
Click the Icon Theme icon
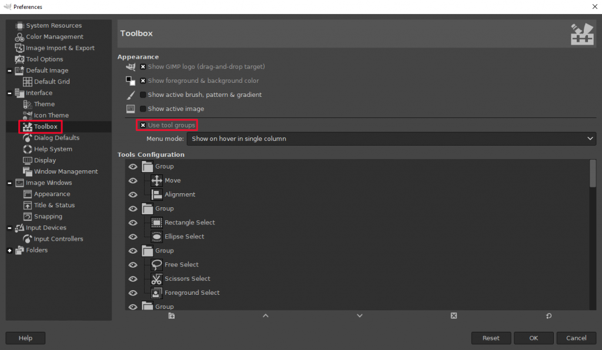28,115
